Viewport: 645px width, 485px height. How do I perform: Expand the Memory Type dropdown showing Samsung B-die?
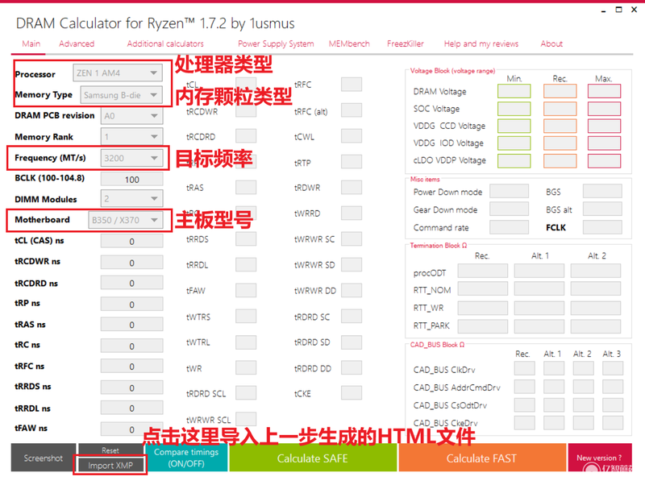pyautogui.click(x=121, y=95)
